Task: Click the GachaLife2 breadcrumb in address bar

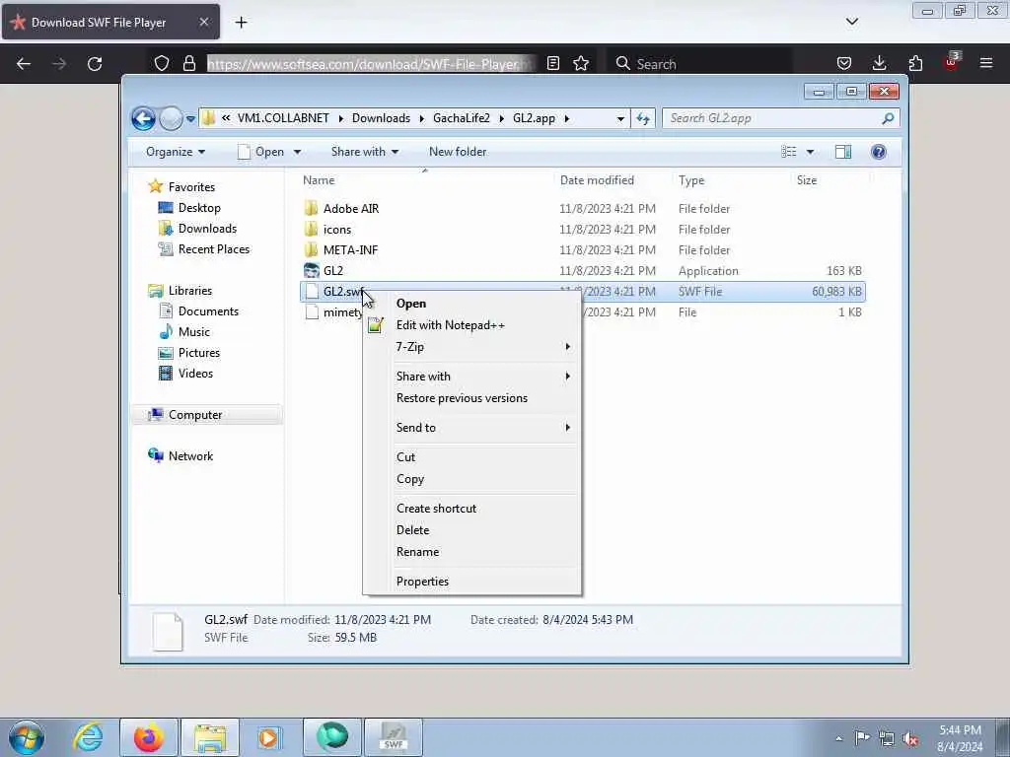Action: (462, 118)
